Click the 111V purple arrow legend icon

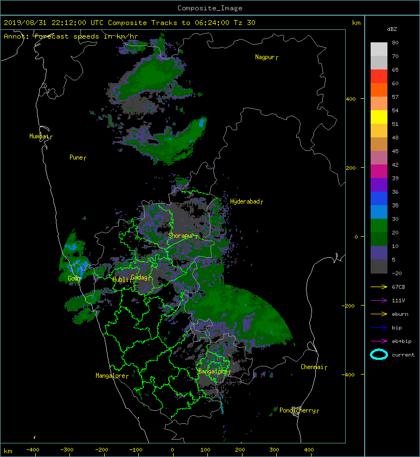click(379, 301)
